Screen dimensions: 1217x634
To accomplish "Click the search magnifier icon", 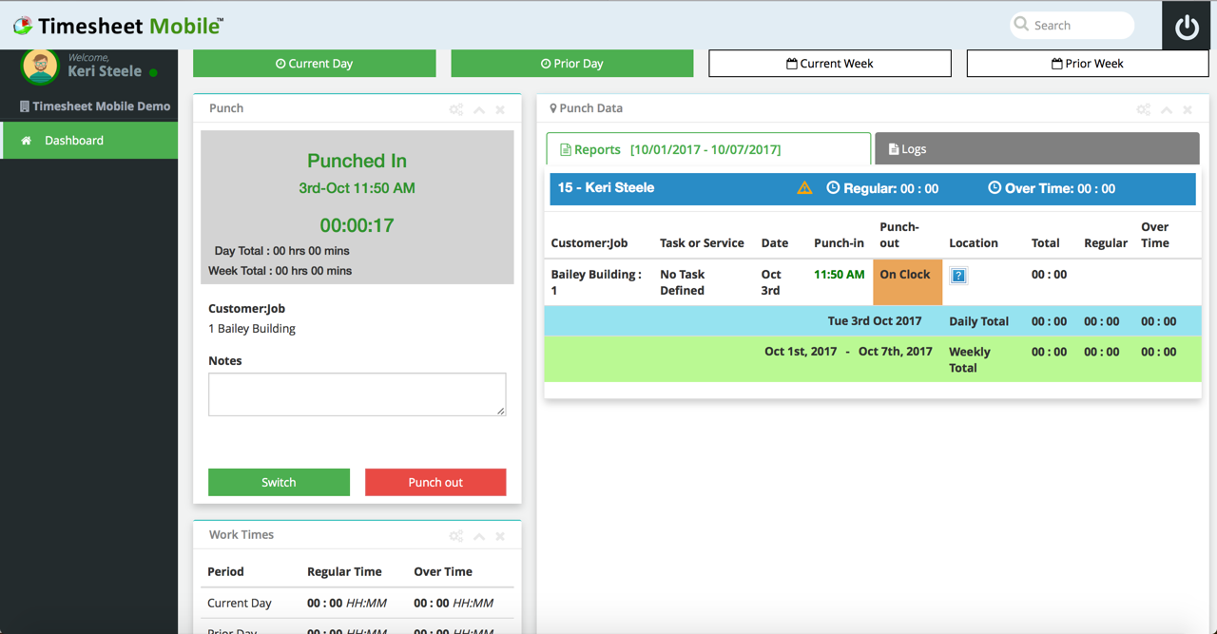I will click(1021, 25).
